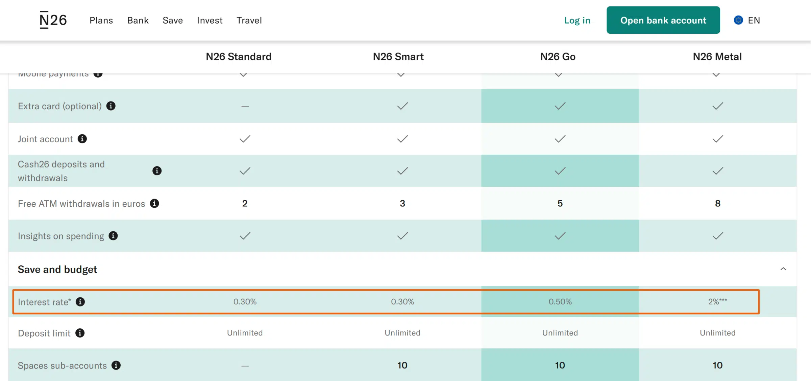Open the Bank menu
Screen dimensions: 811x381
tap(138, 20)
